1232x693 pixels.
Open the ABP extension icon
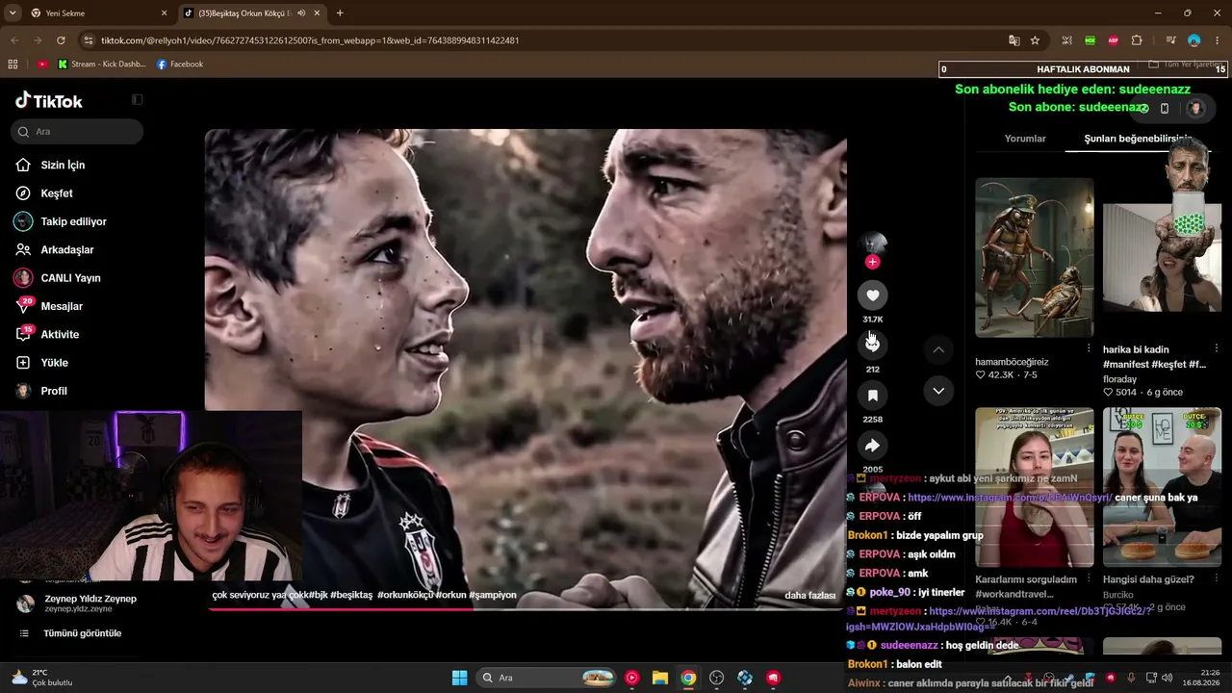1114,40
